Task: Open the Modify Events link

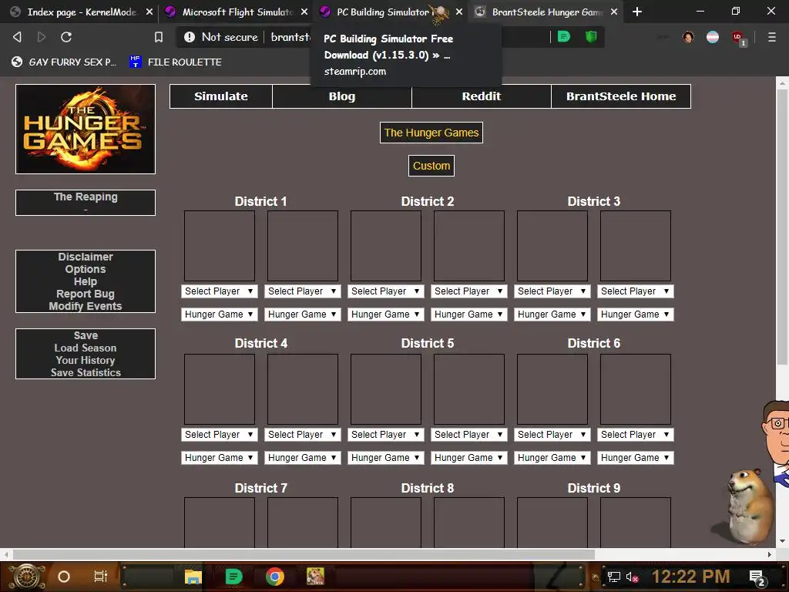Action: (x=86, y=306)
